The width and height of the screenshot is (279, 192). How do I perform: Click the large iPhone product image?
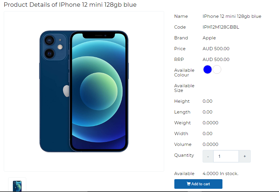[x=84, y=91]
